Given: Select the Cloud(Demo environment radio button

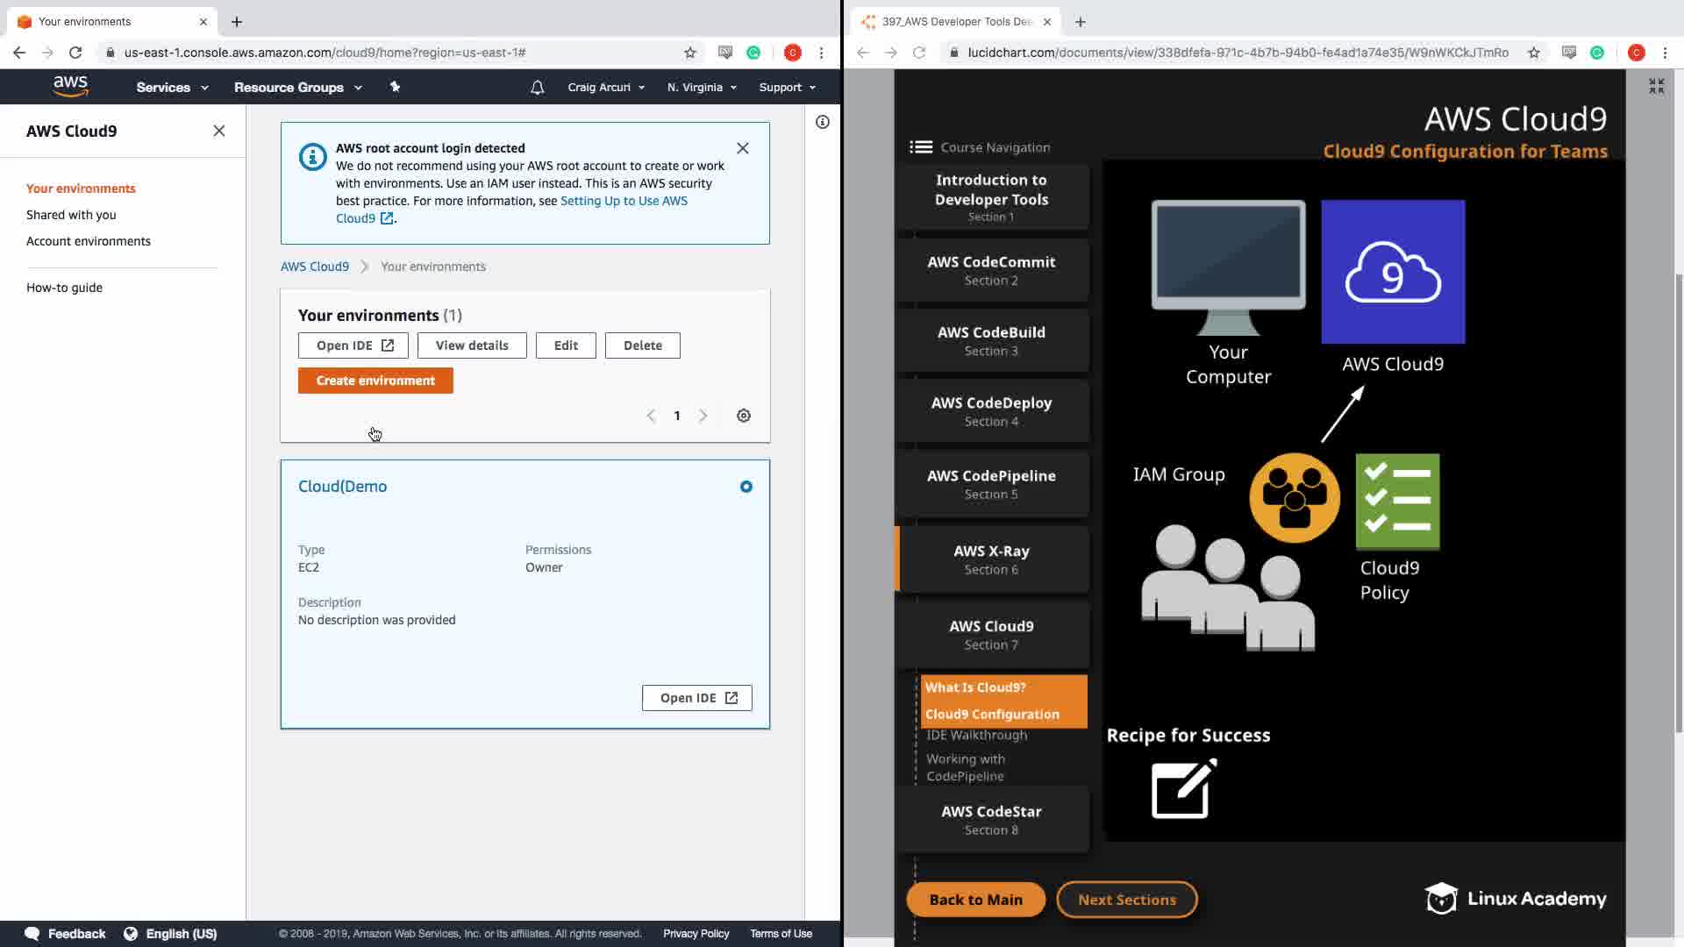Looking at the screenshot, I should (x=746, y=487).
